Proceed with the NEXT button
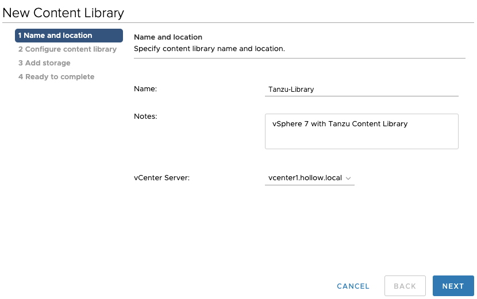The width and height of the screenshot is (477, 299). click(453, 286)
